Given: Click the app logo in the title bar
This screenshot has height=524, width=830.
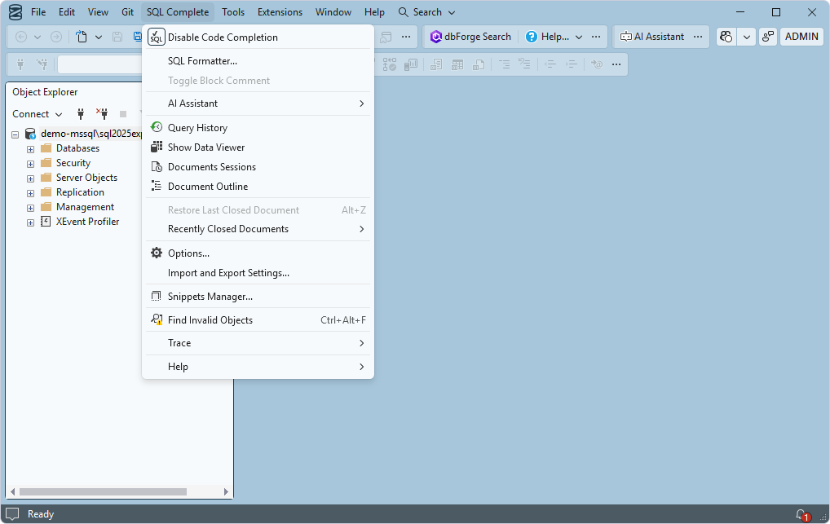Looking at the screenshot, I should tap(15, 11).
